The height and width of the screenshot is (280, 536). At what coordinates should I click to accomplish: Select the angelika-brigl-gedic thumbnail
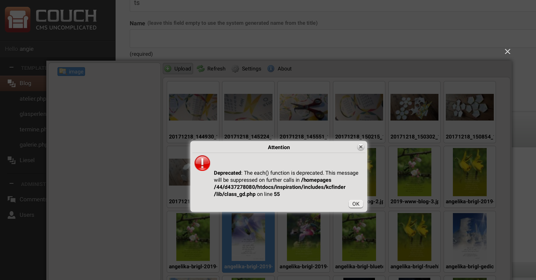click(470, 242)
